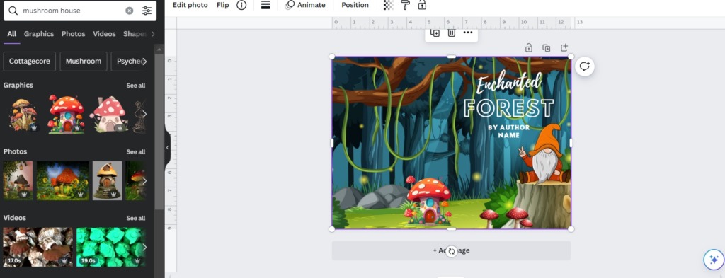
Task: Switch to the Shapes tab
Action: [x=135, y=34]
